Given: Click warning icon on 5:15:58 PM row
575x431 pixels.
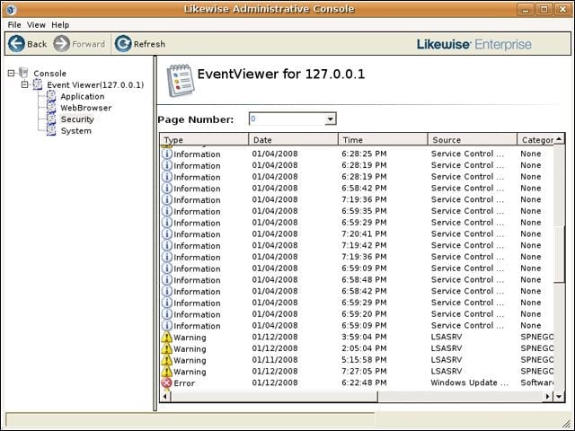Looking at the screenshot, I should (166, 360).
